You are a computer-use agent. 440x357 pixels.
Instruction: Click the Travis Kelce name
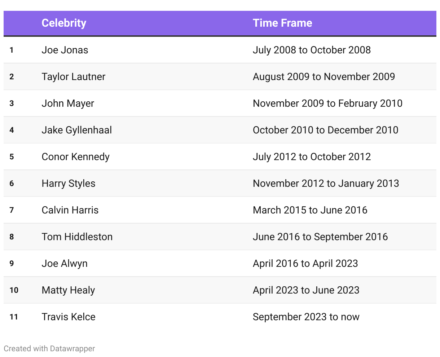click(69, 317)
